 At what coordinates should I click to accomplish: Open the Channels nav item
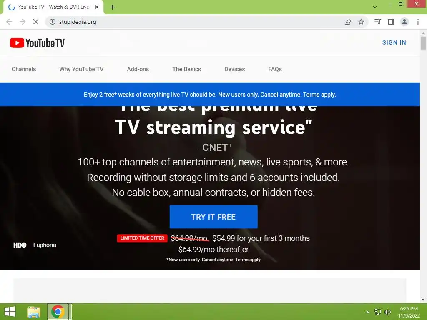tap(24, 70)
